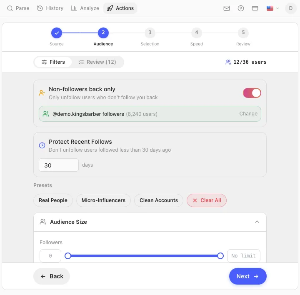Select the Actions tab

(120, 8)
